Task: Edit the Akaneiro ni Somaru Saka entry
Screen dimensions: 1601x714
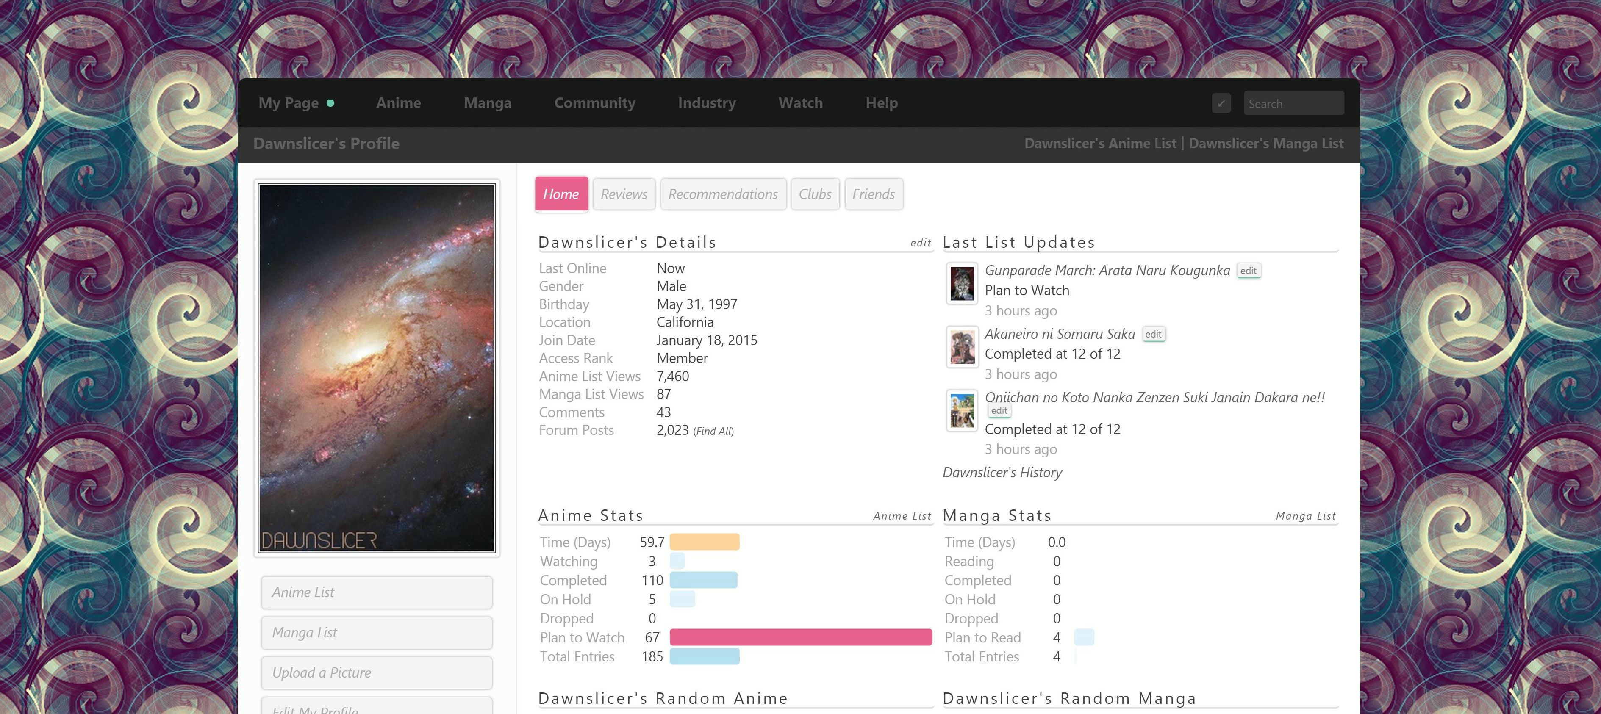Action: click(1153, 334)
